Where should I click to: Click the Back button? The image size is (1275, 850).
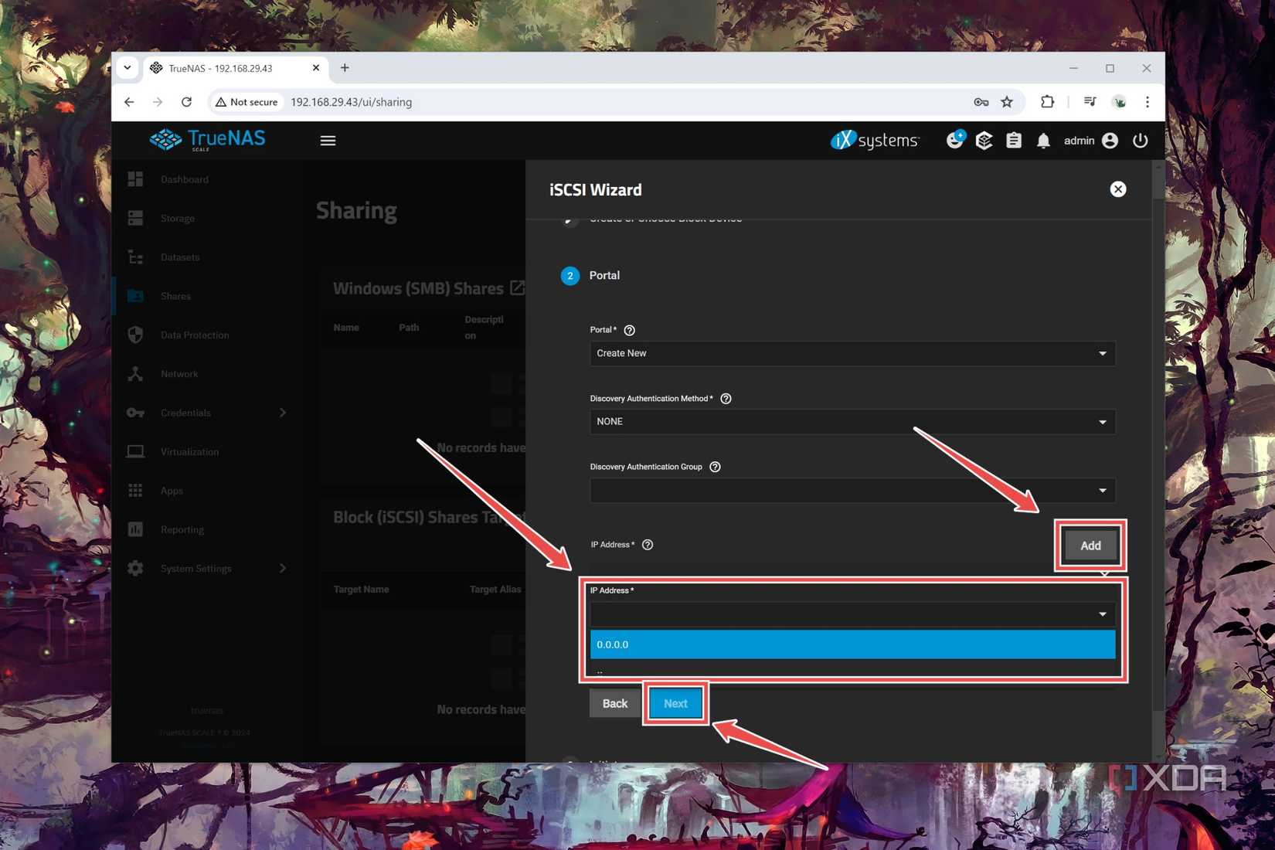[x=615, y=703]
